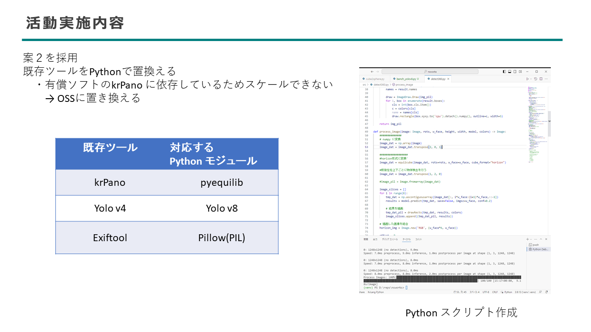Image resolution: width=591 pixels, height=332 pixels.
Task: Minimize the VS Code window
Action: [527, 72]
